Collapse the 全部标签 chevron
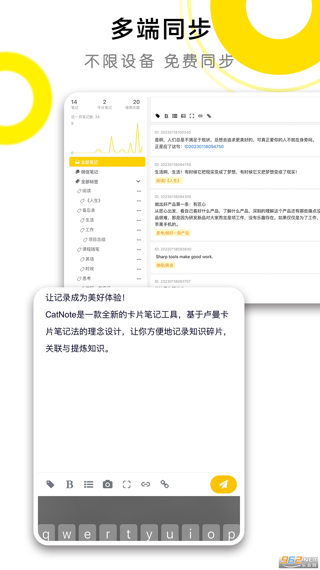Viewport: 320px width, 570px height. 138,181
